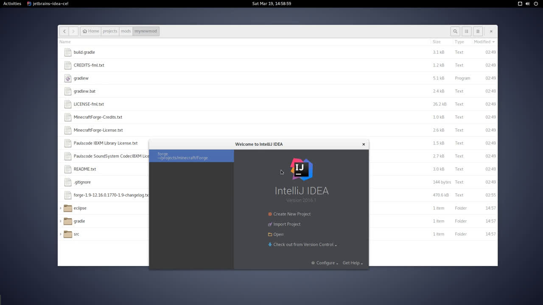
Task: Click the gradle folder icon
Action: (68, 221)
